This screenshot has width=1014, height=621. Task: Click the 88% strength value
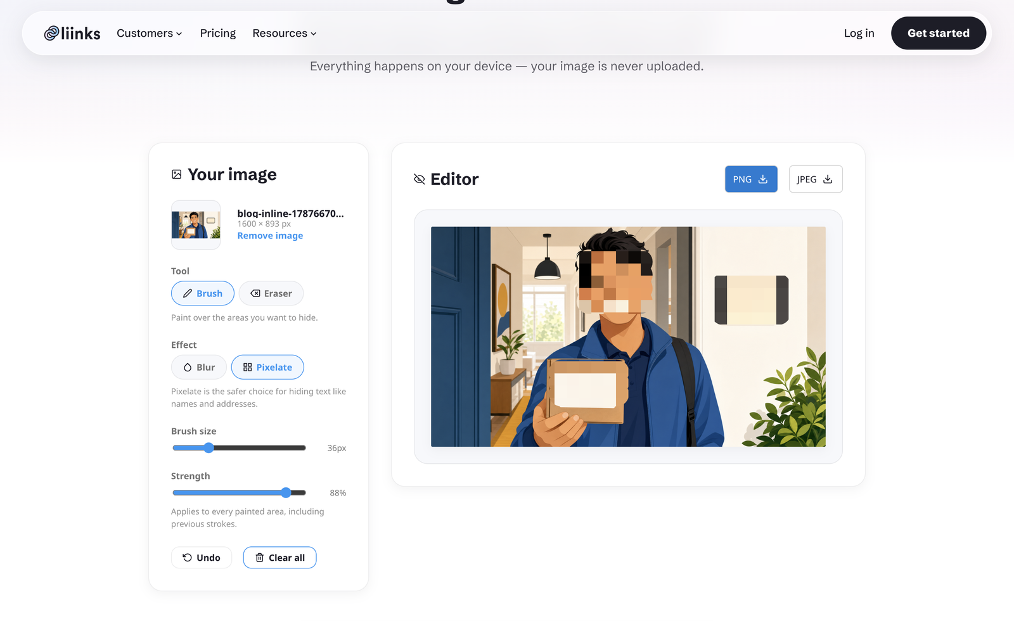coord(338,493)
